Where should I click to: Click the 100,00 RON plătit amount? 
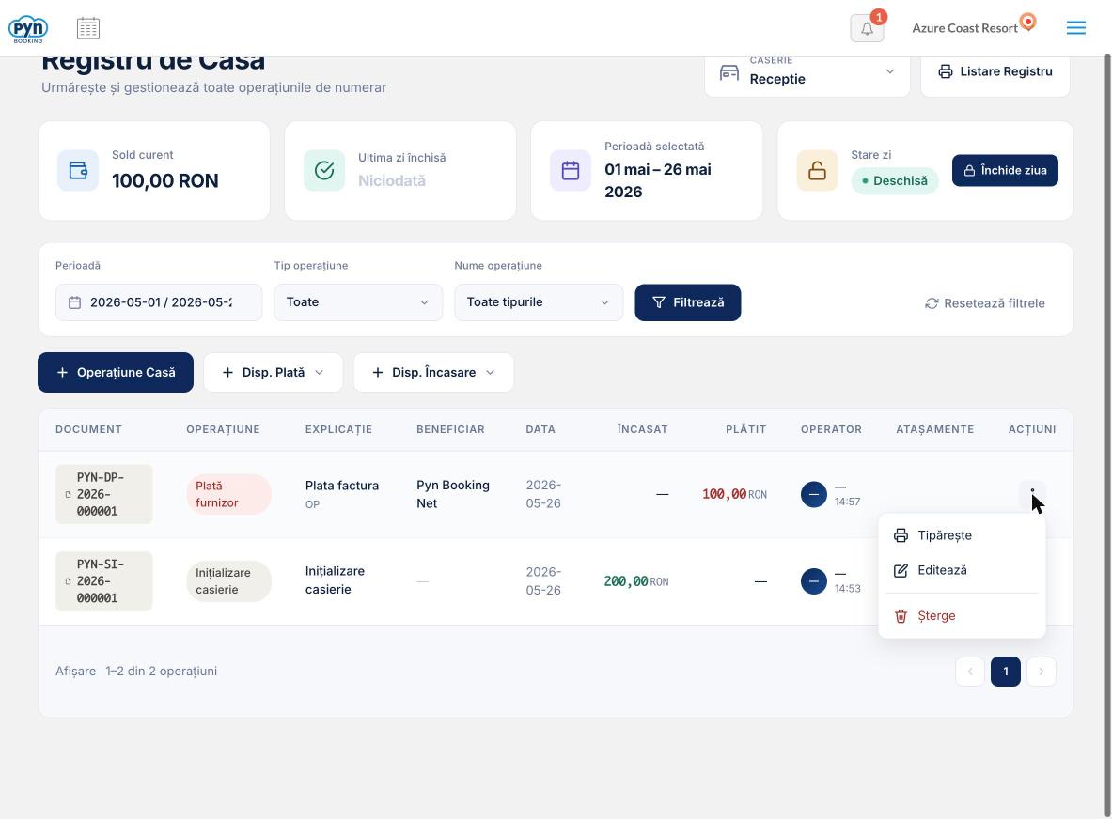click(x=734, y=495)
